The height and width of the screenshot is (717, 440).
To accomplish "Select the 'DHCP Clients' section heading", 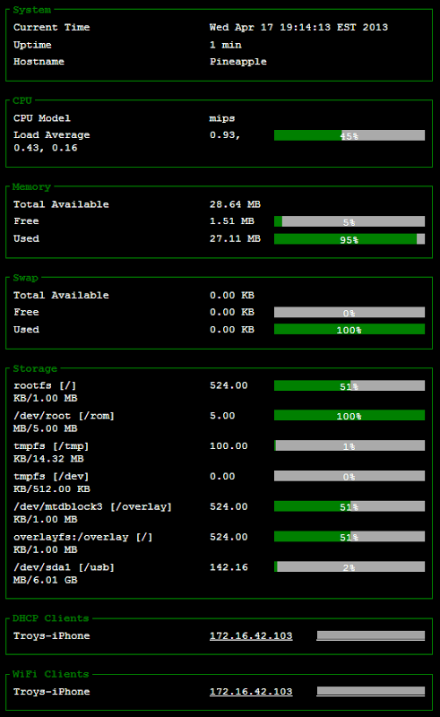I will click(51, 618).
